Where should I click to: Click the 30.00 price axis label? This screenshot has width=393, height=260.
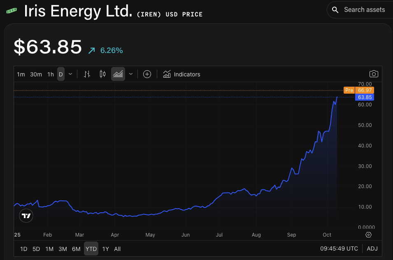point(365,166)
